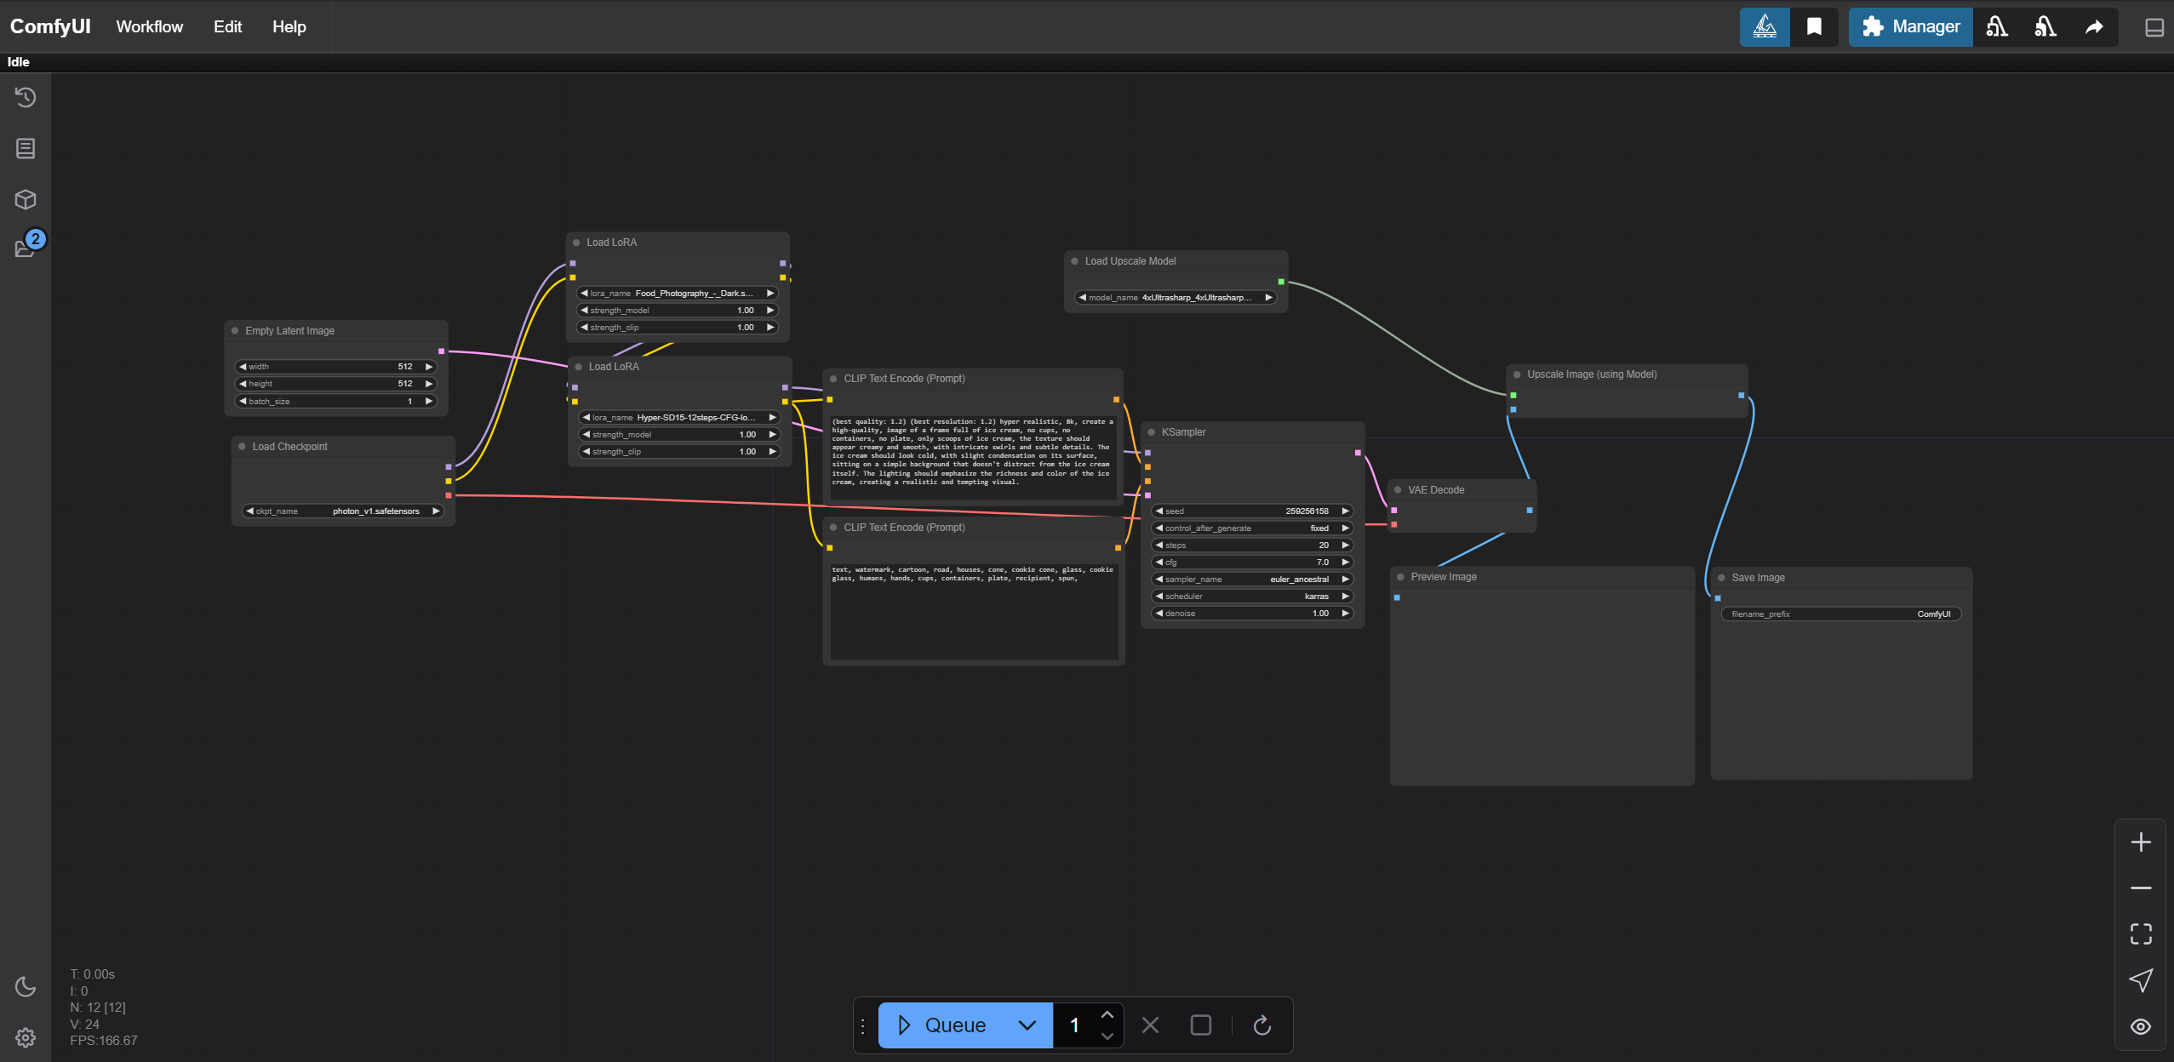Open the model library cube icon

[x=26, y=199]
